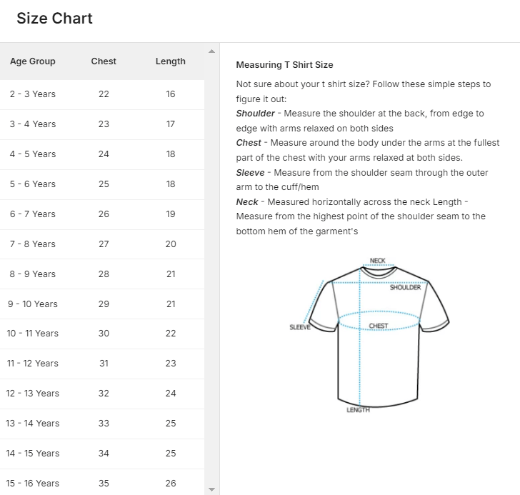Click the "Size Chart" title
The width and height of the screenshot is (520, 495).
point(54,19)
